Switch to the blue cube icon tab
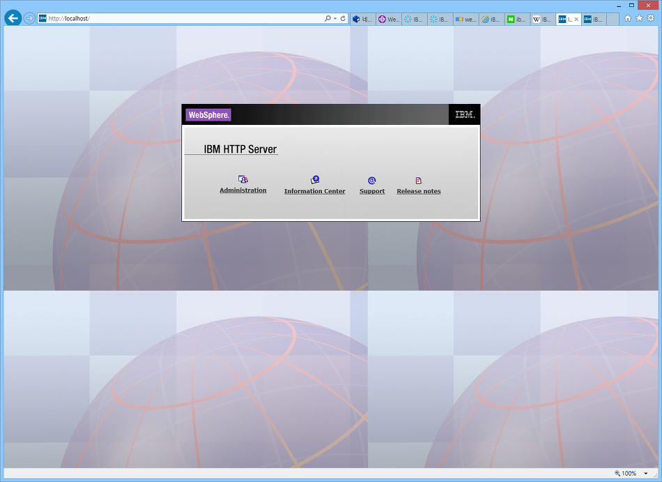The image size is (662, 482). coord(363,19)
